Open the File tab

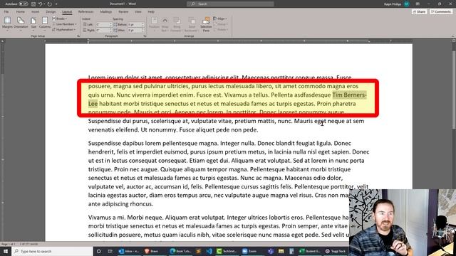pos(6,11)
